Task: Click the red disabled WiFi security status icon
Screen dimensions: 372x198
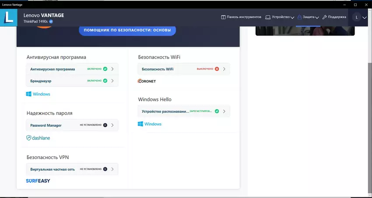Action: pos(217,69)
